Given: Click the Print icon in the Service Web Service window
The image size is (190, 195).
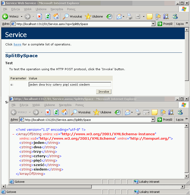Looking at the screenshot, I should (x=129, y=16).
